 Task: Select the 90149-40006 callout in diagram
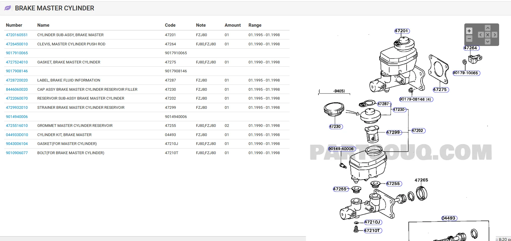point(341,149)
